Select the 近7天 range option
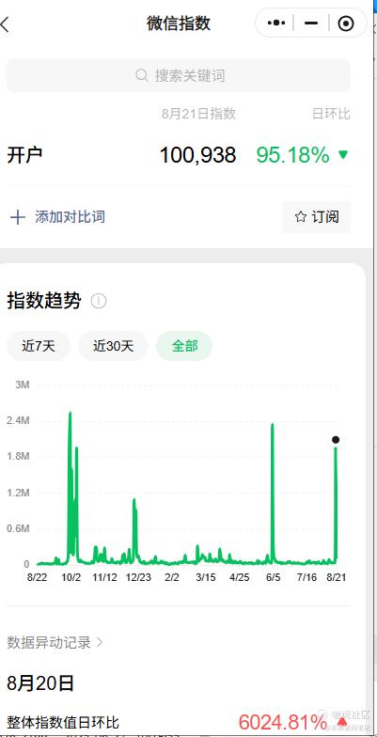This screenshot has width=377, height=737. (x=38, y=346)
